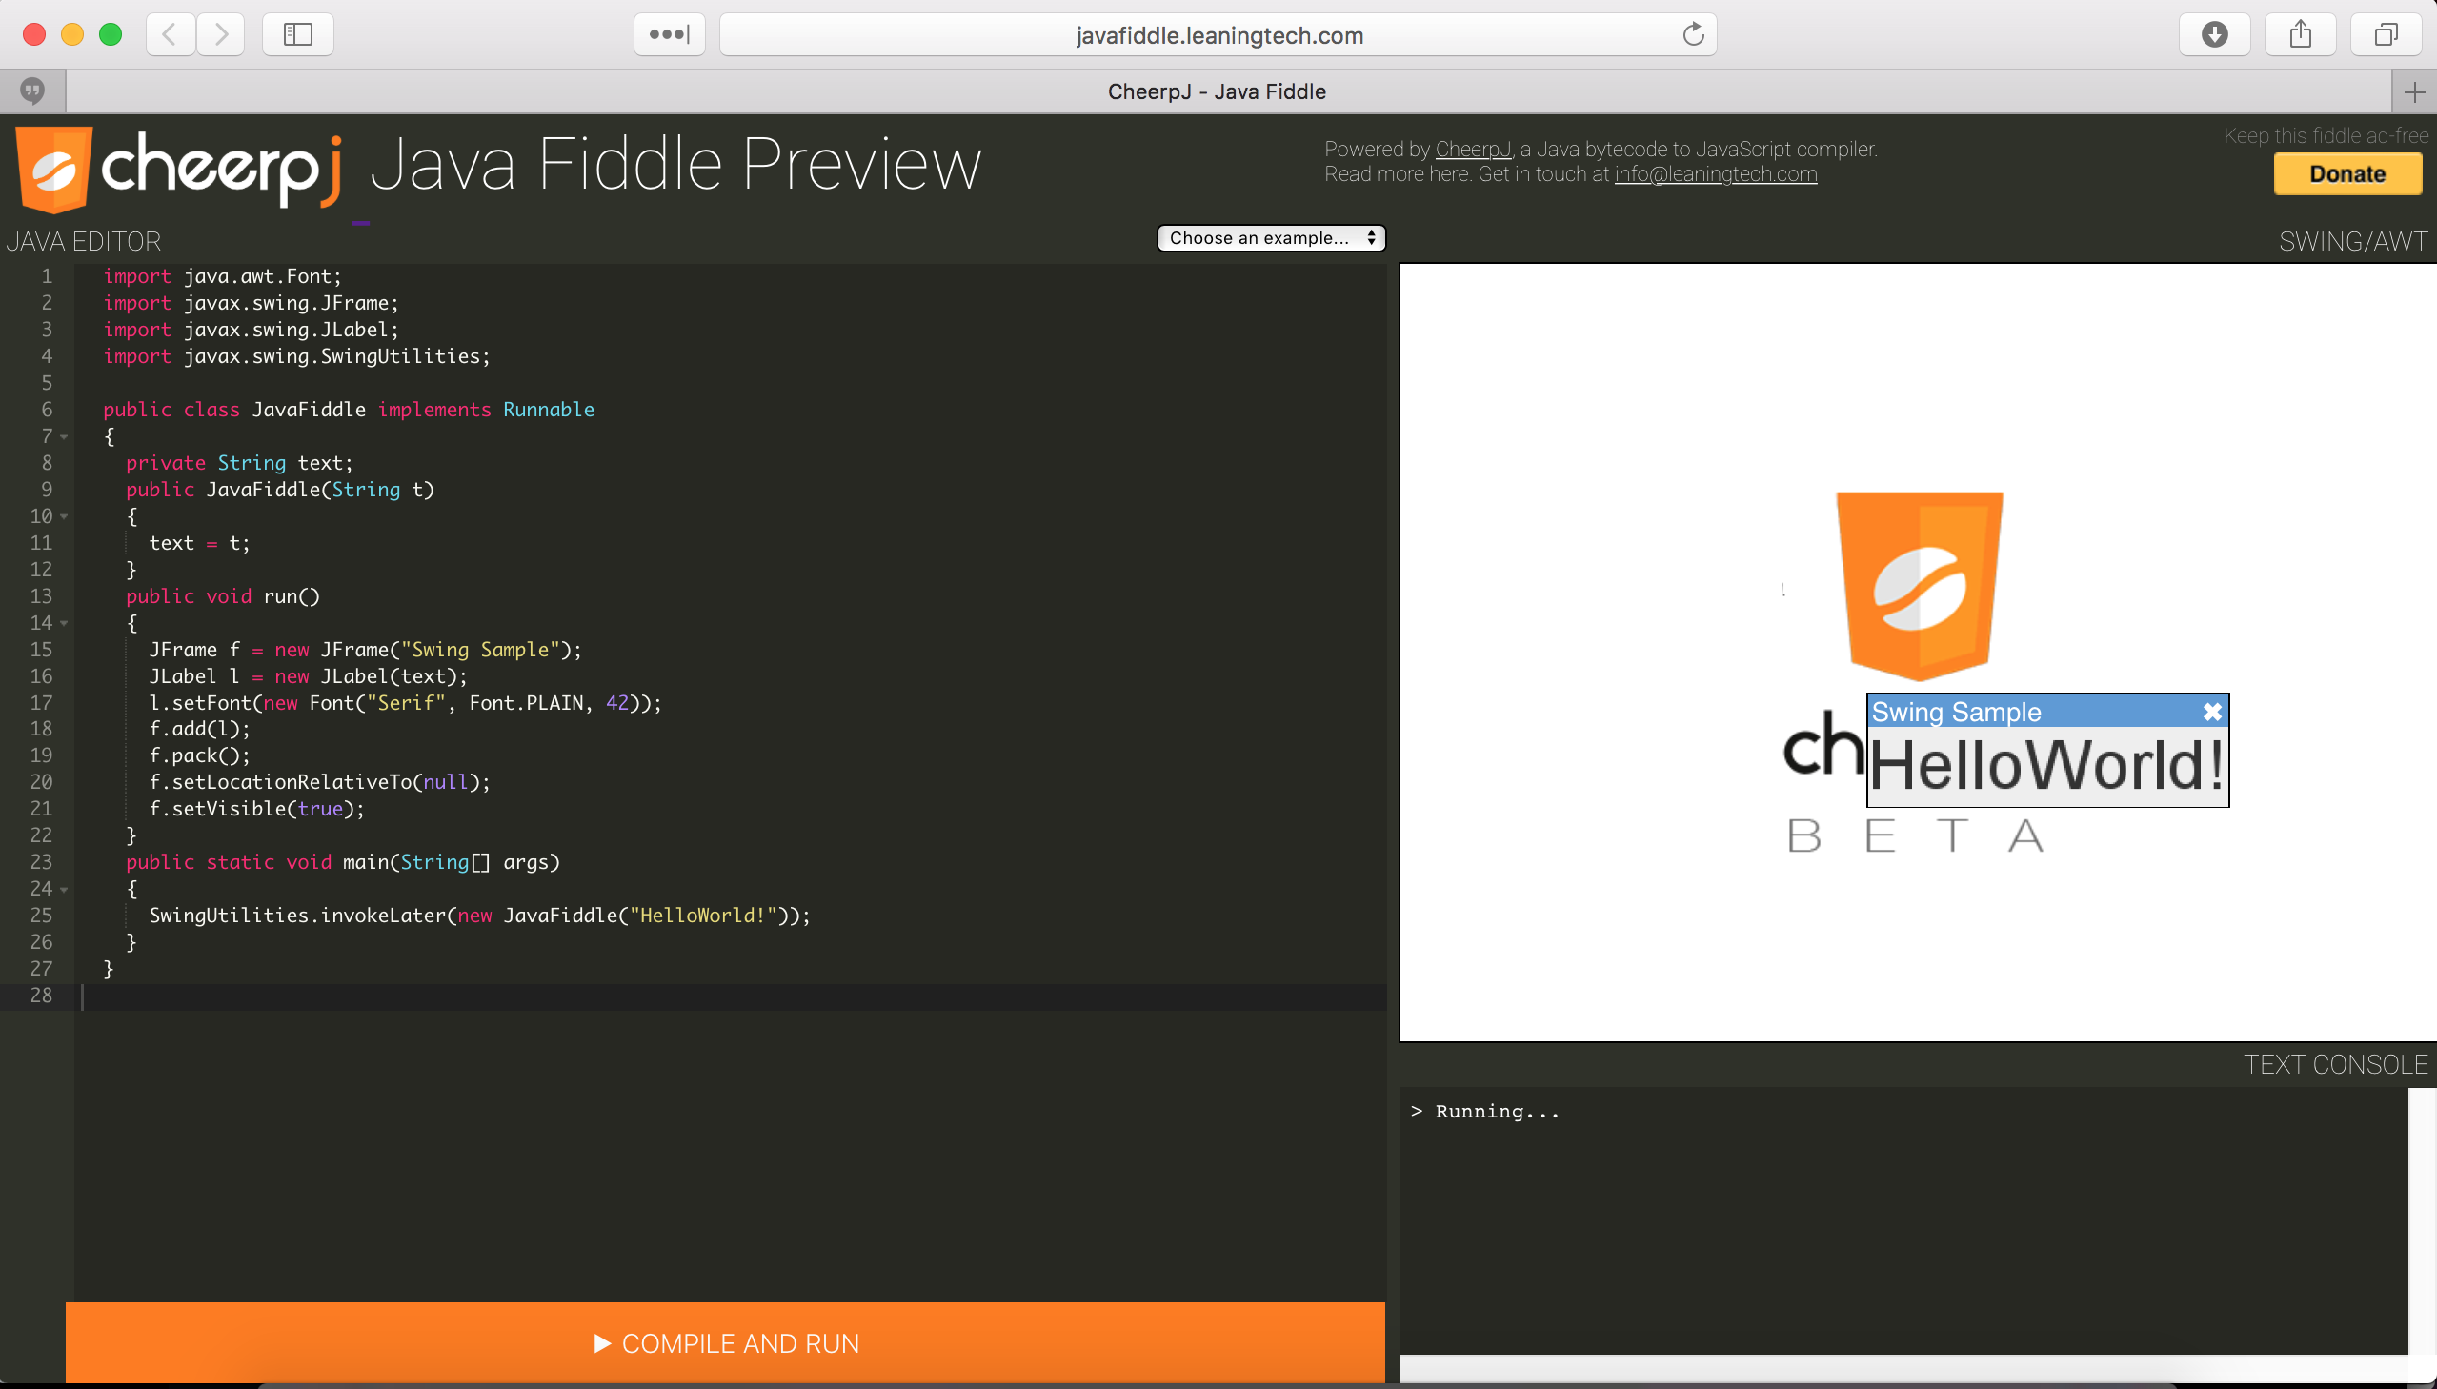Select the CheerpJ - Java Fiddle tab
Viewport: 2437px width, 1389px height.
pyautogui.click(x=1216, y=92)
